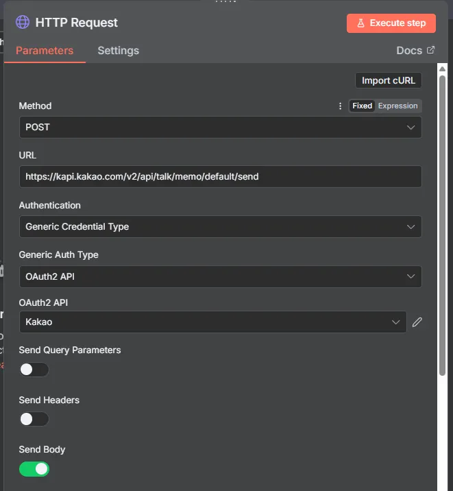Expand the Authentication dropdown
This screenshot has width=453, height=491.
click(x=219, y=227)
